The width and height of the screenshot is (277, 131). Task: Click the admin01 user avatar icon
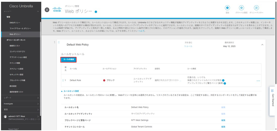(x=5, y=117)
